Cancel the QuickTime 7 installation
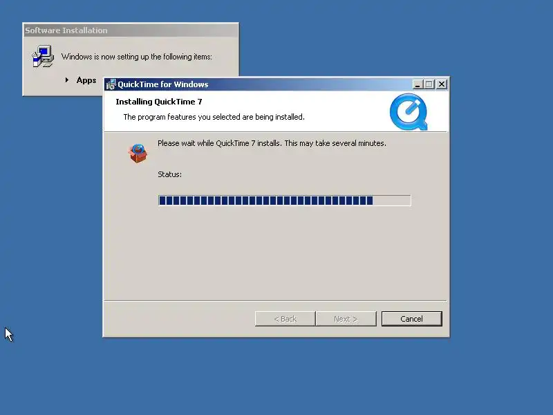 (x=411, y=319)
